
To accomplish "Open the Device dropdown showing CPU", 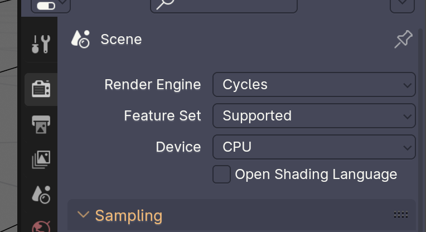I will [x=314, y=147].
